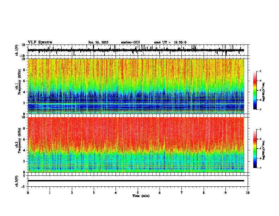Select the date "26, 2025" in the header
279x216 pixels.
coord(101,42)
